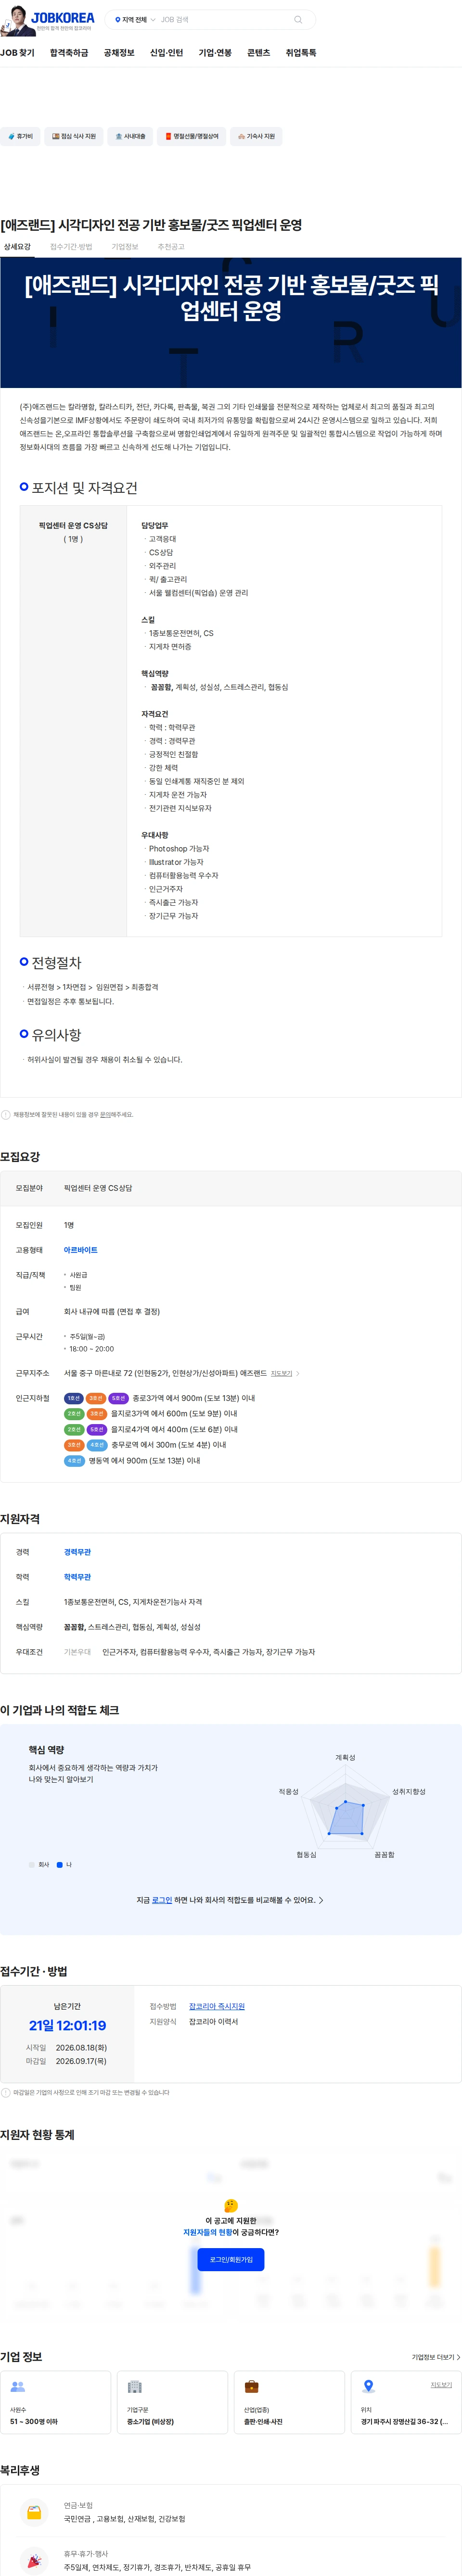Viewport: 462px width, 2576px height.
Task: Click the 점심 식사 지원 benefit tag
Action: [x=74, y=136]
